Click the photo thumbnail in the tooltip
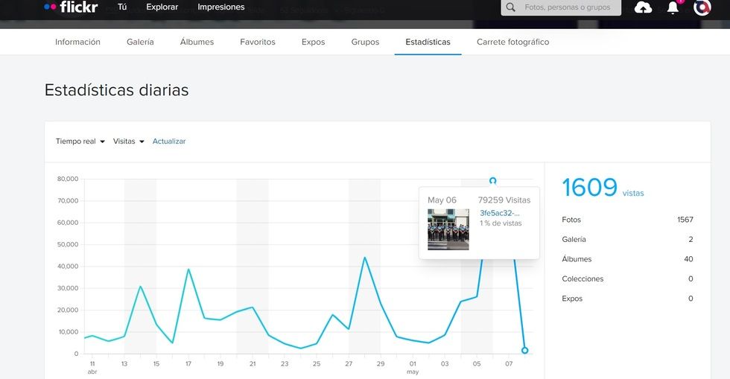 [448, 229]
